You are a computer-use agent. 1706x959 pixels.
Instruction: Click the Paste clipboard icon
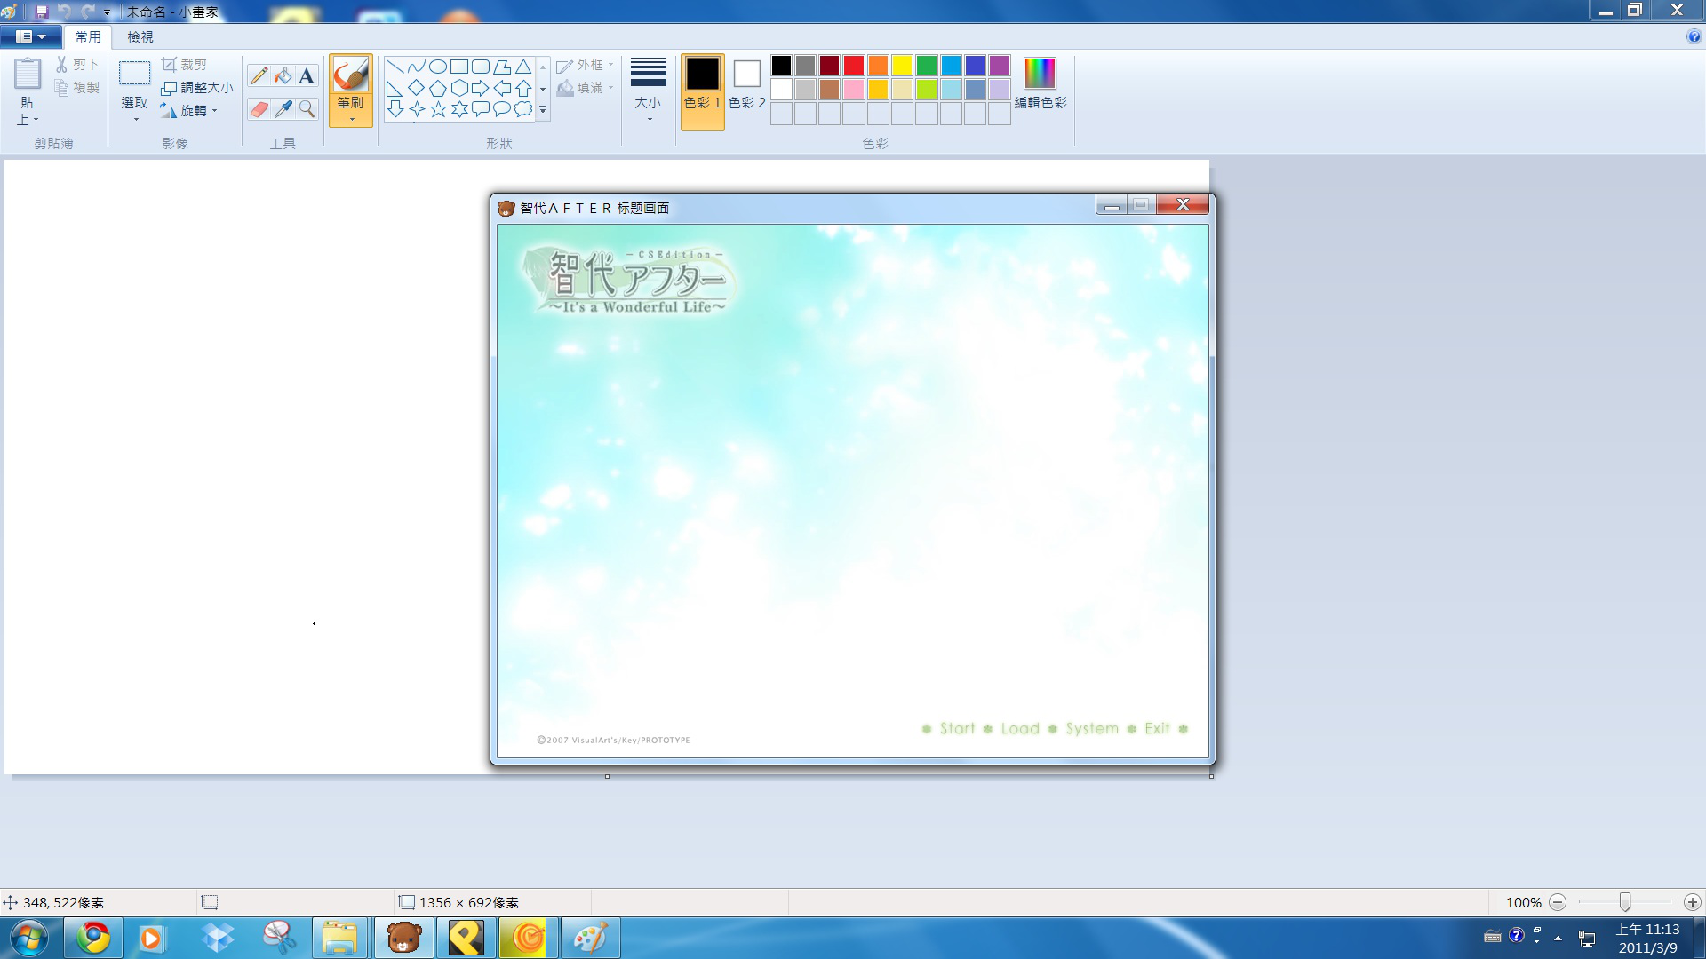pos(27,75)
